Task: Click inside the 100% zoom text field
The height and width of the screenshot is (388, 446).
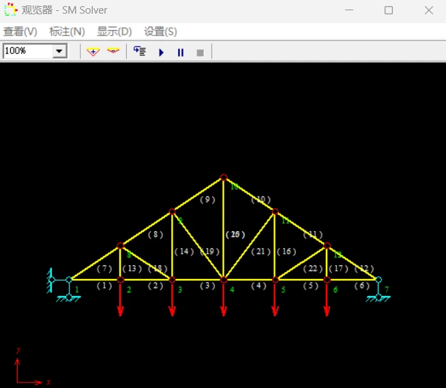Action: (27, 52)
